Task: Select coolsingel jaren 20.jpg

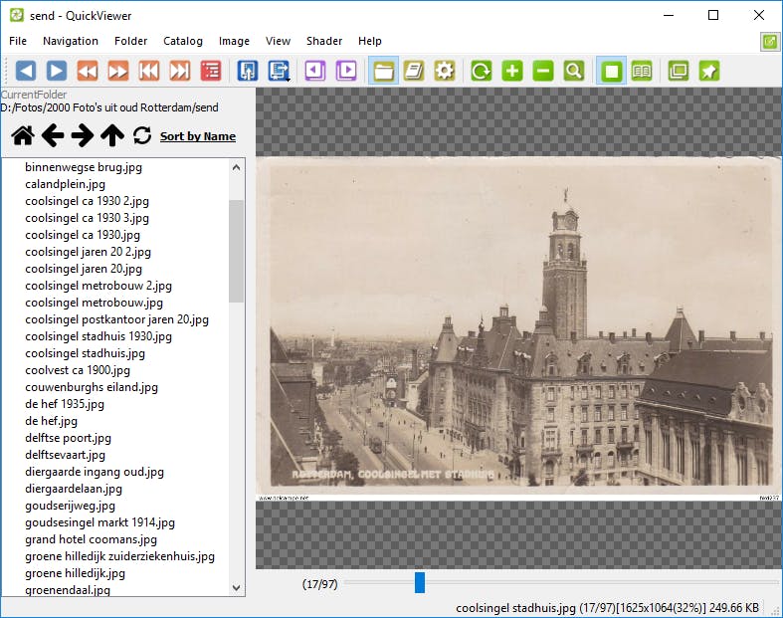Action: click(84, 269)
